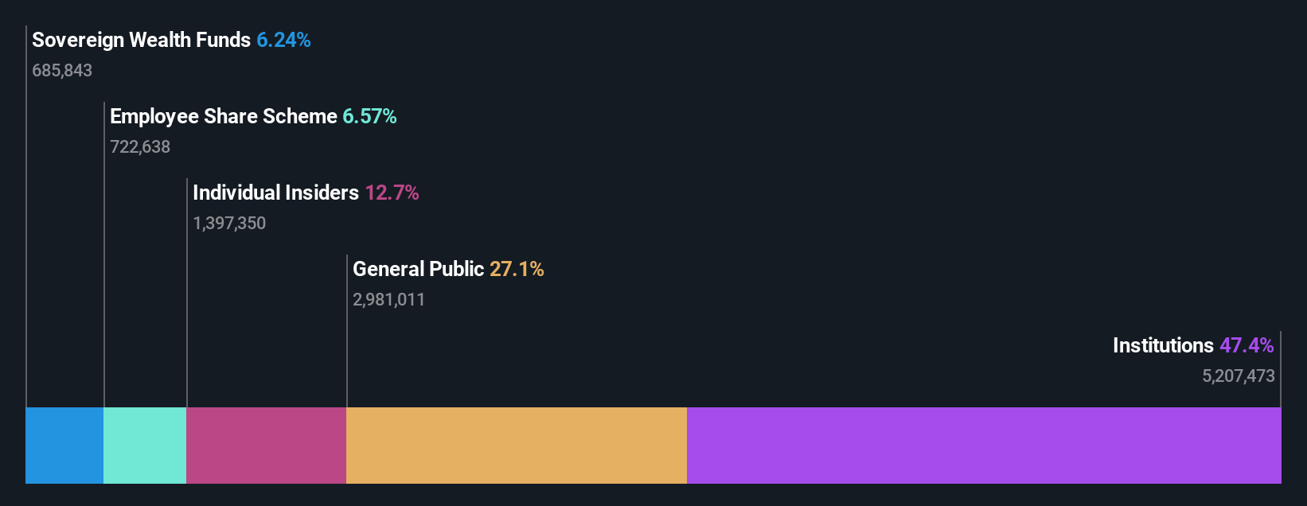Select the orange General Public bar segment

[517, 446]
